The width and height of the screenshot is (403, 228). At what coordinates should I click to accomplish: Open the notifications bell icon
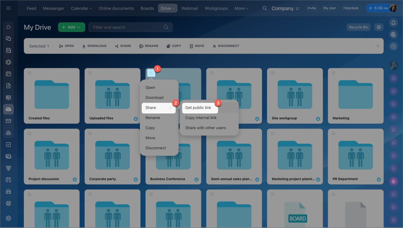393,23
